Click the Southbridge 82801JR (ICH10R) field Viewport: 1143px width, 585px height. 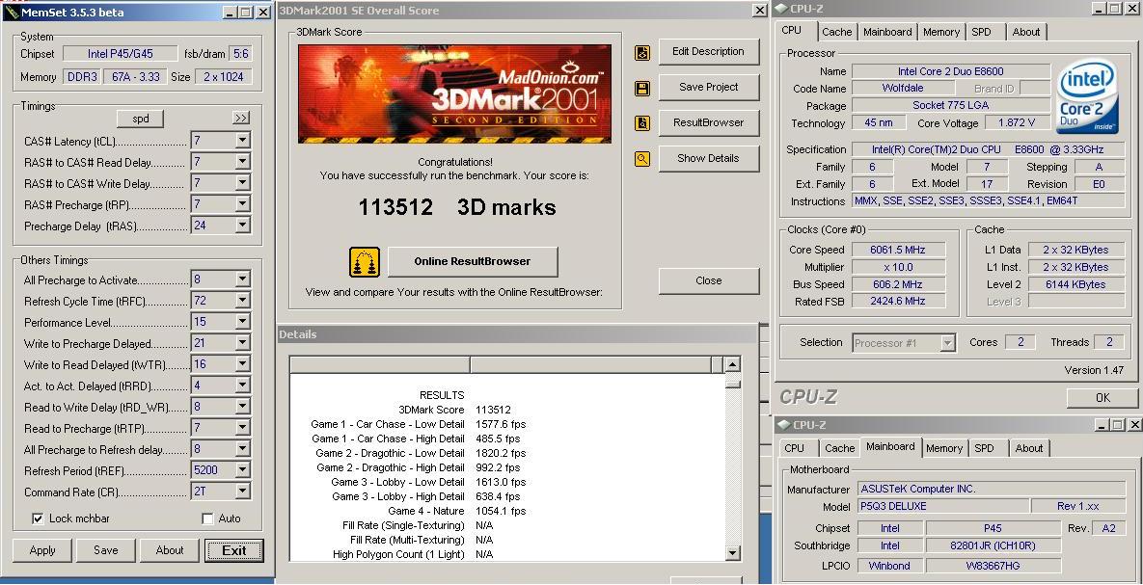(x=993, y=545)
